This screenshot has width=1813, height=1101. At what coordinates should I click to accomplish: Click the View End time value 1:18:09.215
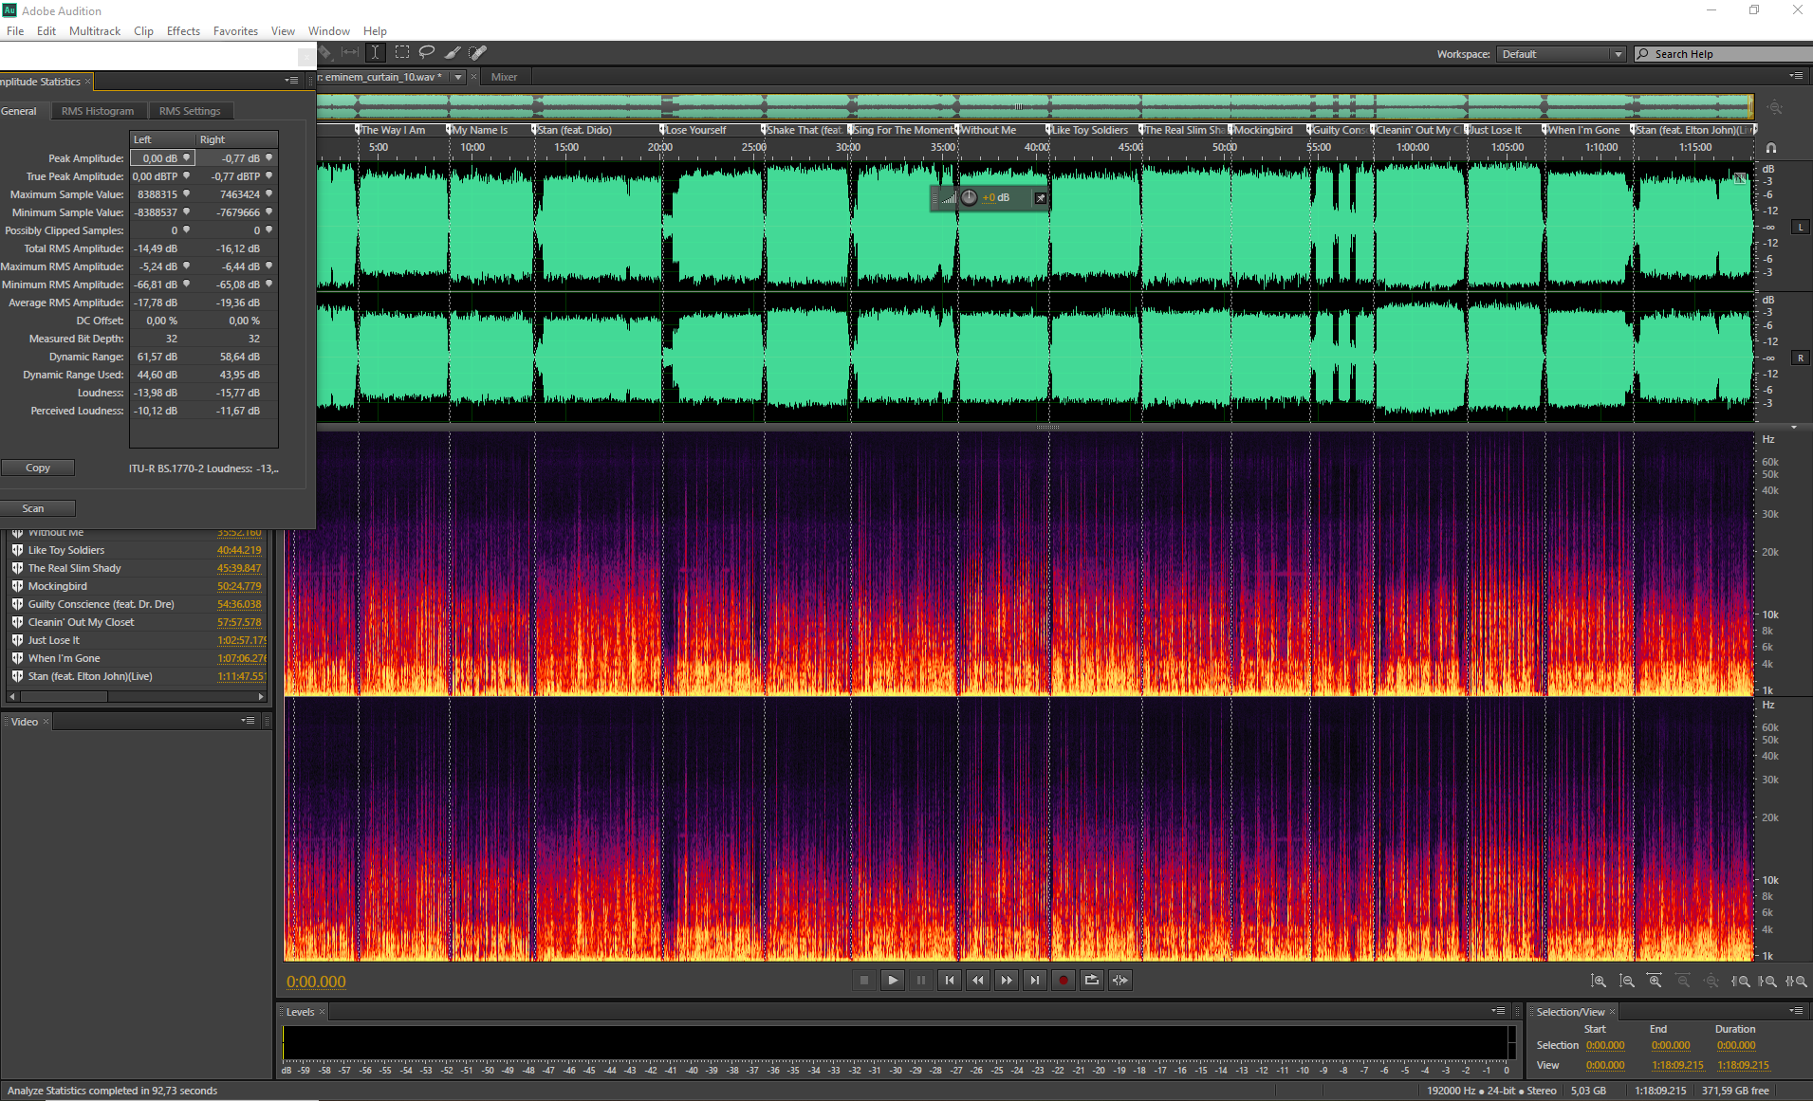(x=1677, y=1065)
